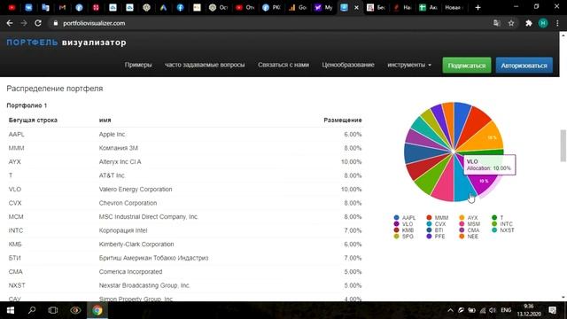
Task: Open the volume control in tray
Action: [x=493, y=310]
